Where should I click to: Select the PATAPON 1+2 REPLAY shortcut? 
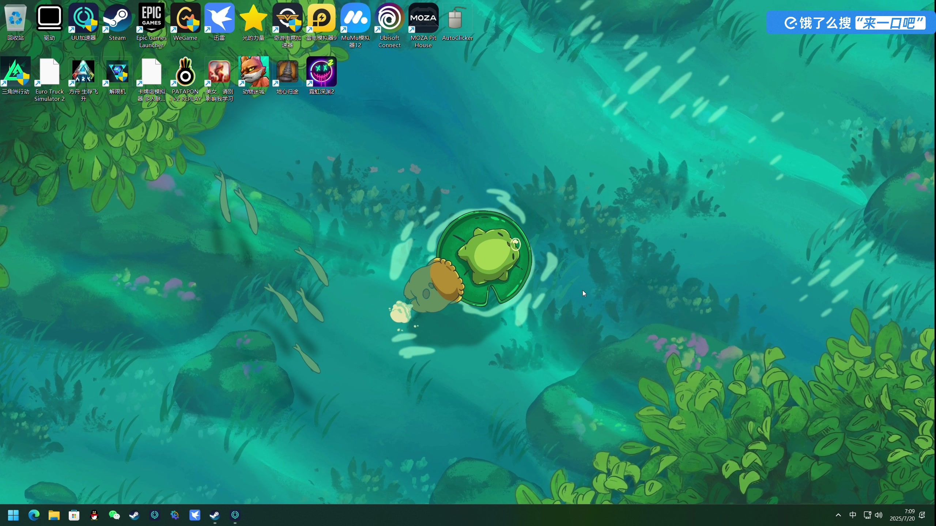185,79
